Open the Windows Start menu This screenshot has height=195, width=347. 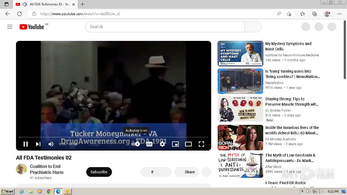[7, 191]
